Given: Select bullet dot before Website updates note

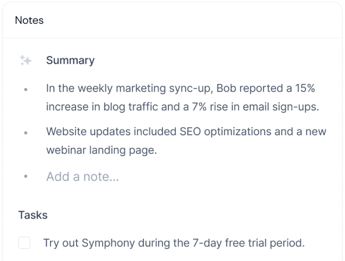Looking at the screenshot, I should (26, 133).
